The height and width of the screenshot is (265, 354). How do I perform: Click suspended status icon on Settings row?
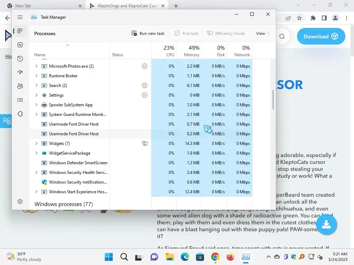[x=145, y=95]
